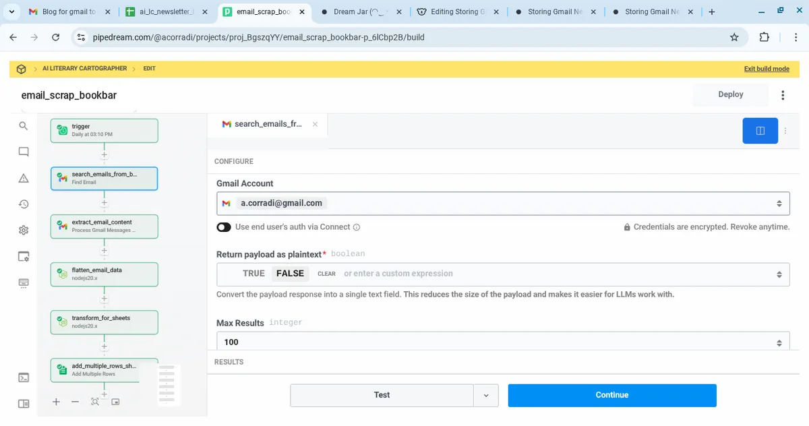This screenshot has height=426, width=809.
Task: Click the Max Results input field
Action: pos(496,342)
